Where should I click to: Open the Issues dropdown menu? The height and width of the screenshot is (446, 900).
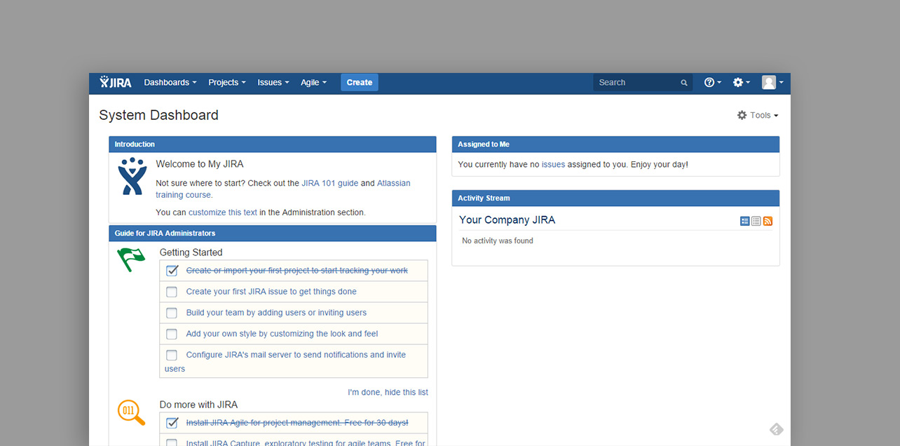pyautogui.click(x=273, y=82)
